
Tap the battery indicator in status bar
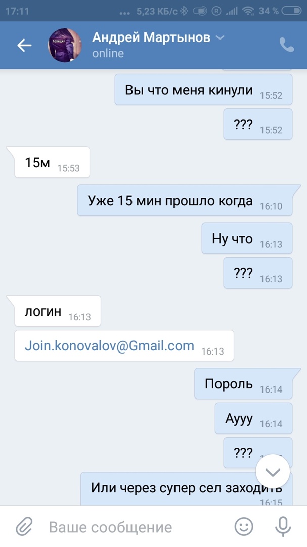click(x=291, y=11)
